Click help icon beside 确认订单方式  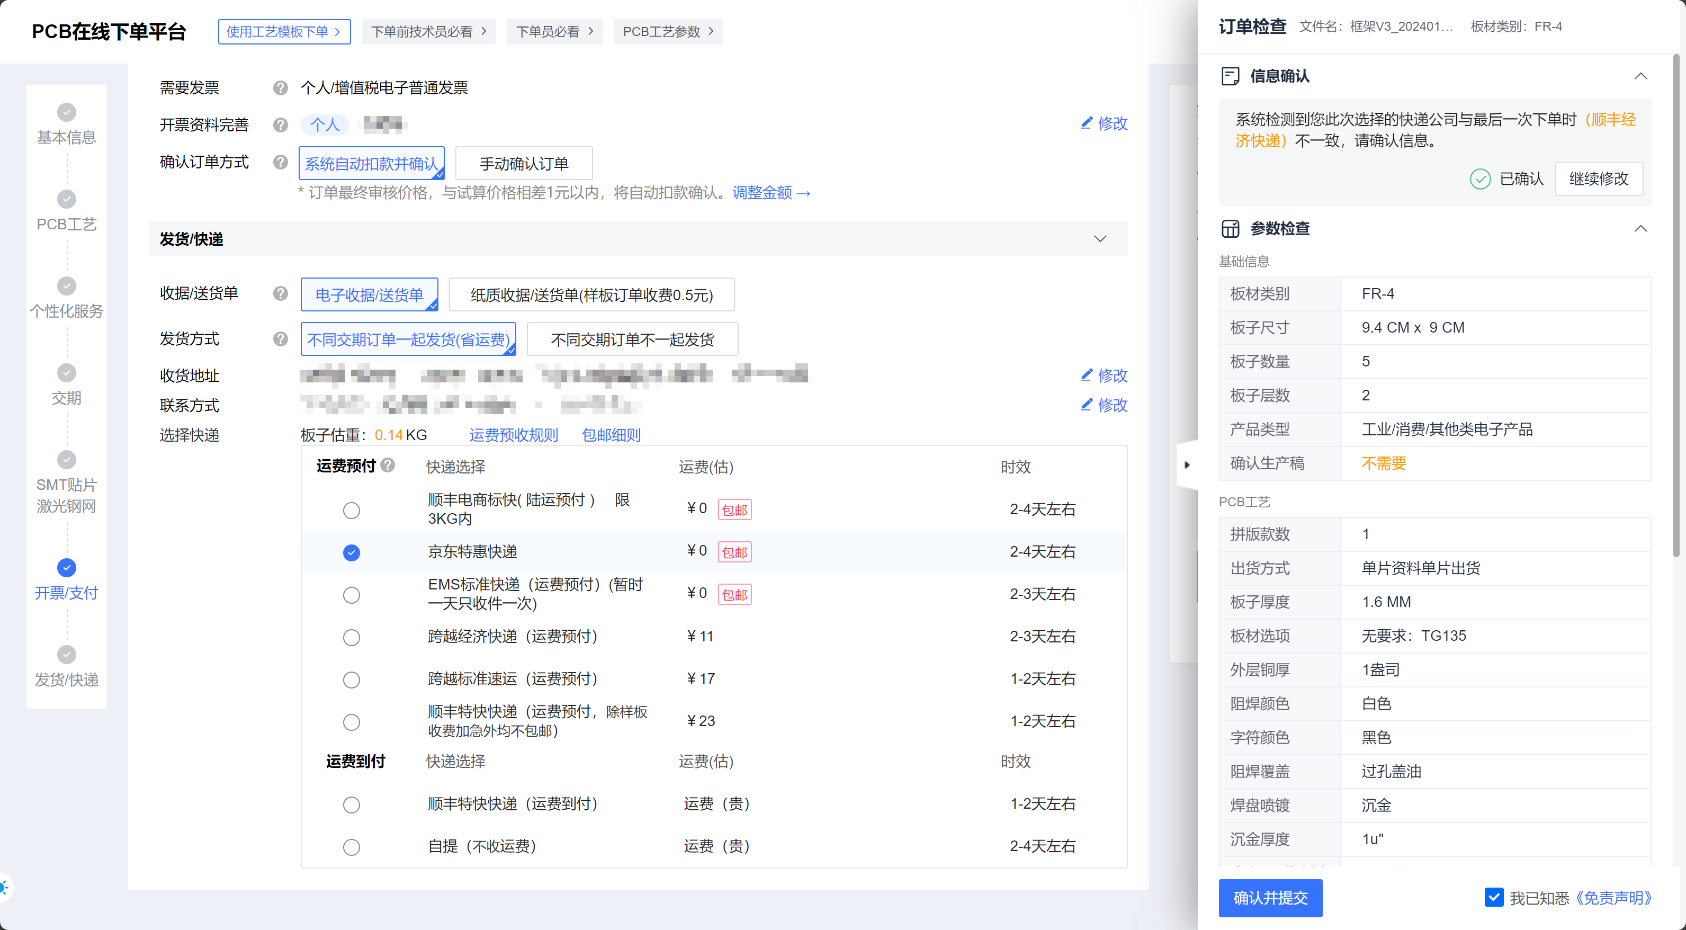280,162
